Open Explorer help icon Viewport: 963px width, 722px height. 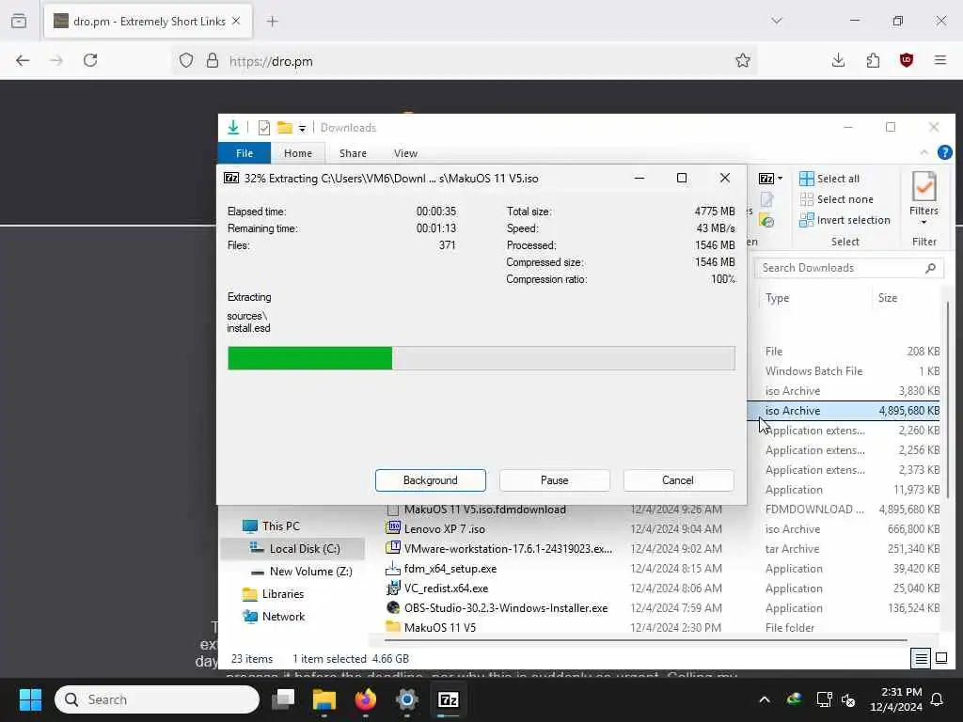944,152
